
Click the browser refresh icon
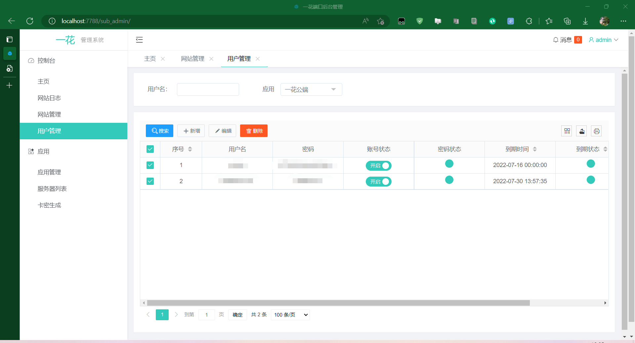coord(30,21)
